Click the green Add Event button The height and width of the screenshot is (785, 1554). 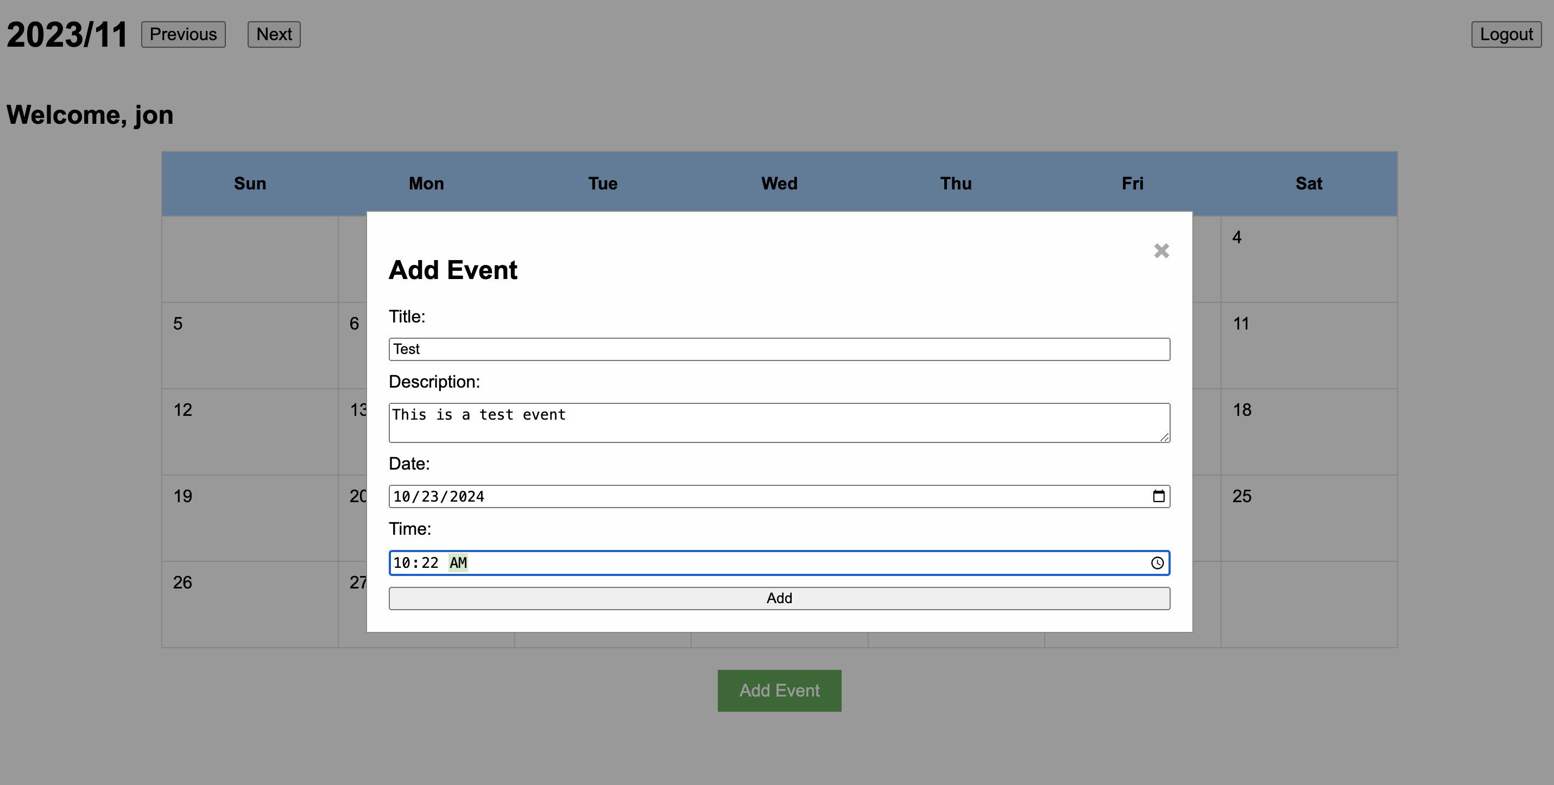point(779,691)
